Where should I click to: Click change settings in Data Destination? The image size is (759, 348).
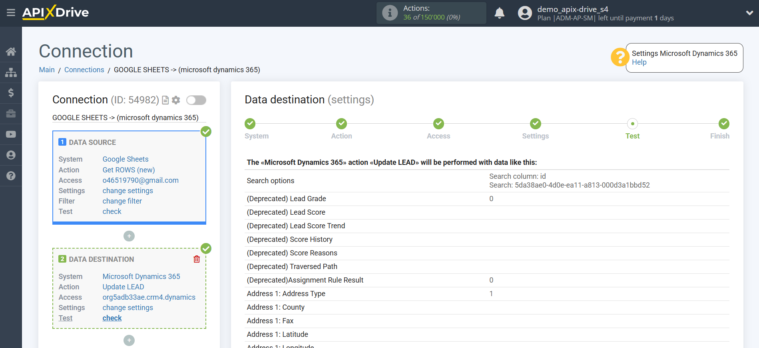(x=127, y=308)
